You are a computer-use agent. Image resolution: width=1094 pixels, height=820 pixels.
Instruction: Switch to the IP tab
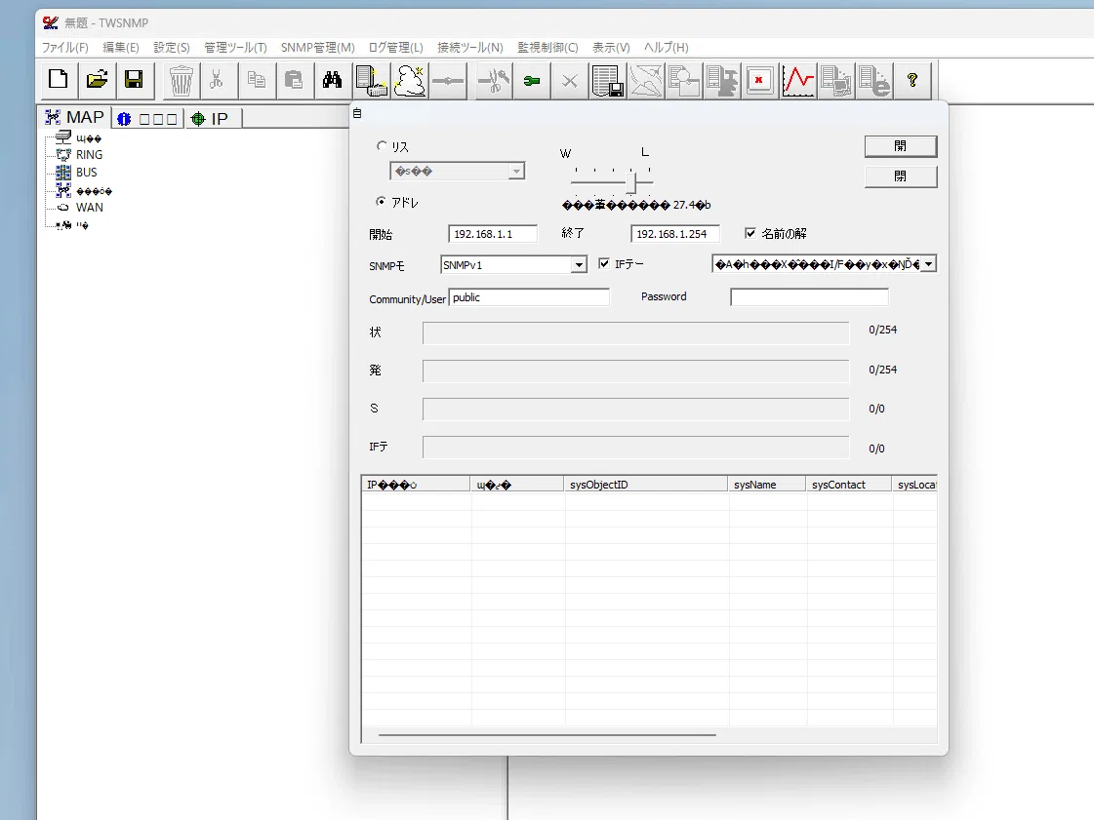coord(212,119)
